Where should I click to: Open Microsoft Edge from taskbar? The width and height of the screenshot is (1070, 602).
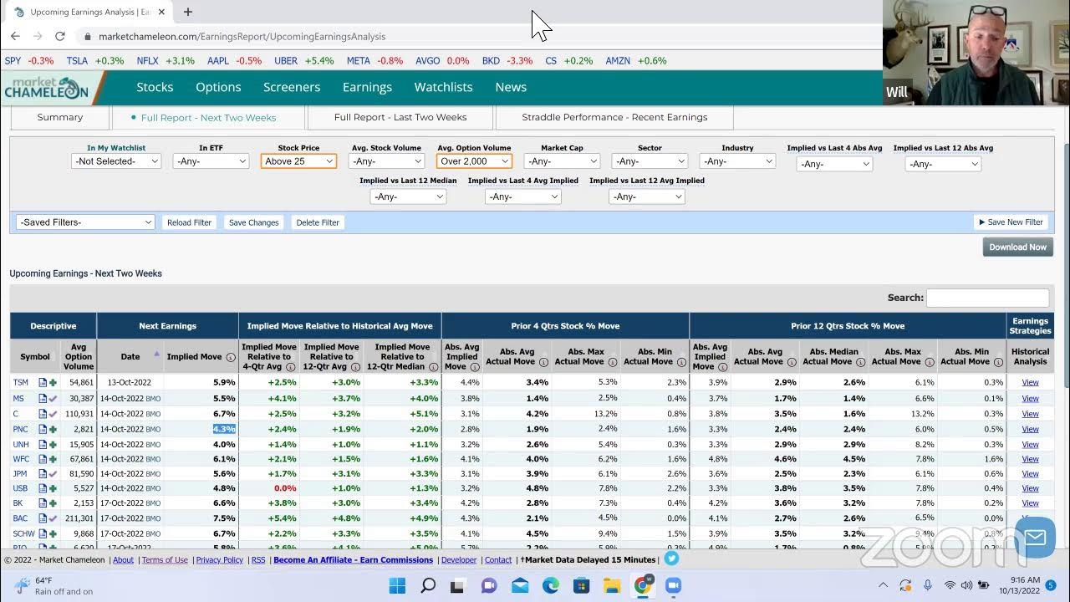point(551,585)
